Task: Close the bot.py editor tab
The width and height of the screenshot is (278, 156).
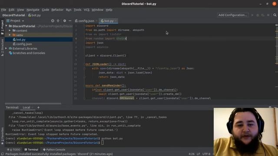Action: (x=116, y=21)
